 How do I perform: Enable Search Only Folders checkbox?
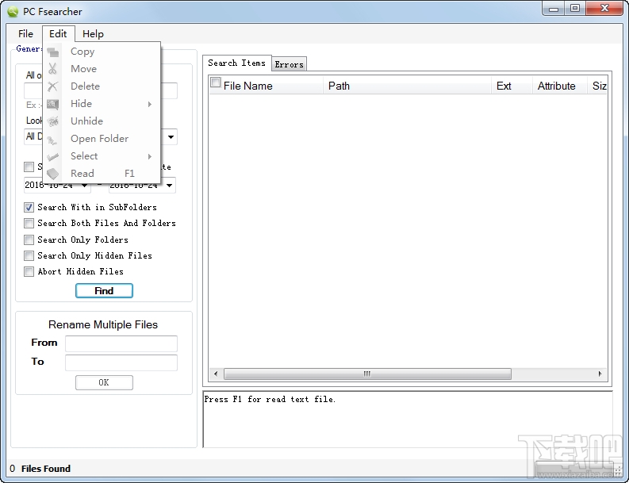click(x=29, y=240)
